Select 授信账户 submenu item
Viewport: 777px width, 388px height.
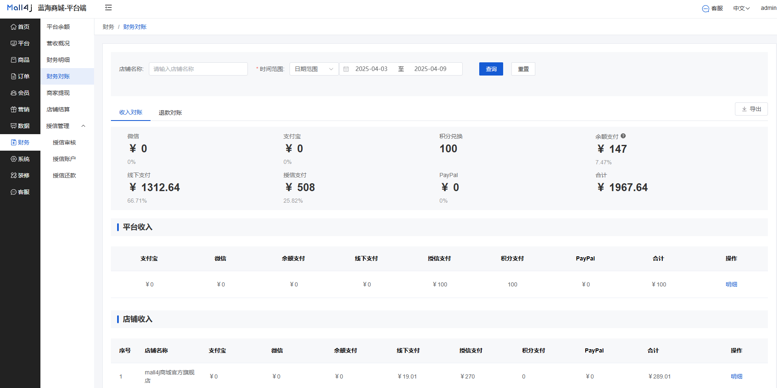coord(67,159)
